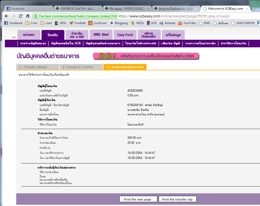The width and height of the screenshot is (260, 206).
Task: Go to ระหว่างบัญชีตนเอง submenu
Action: 33,43
